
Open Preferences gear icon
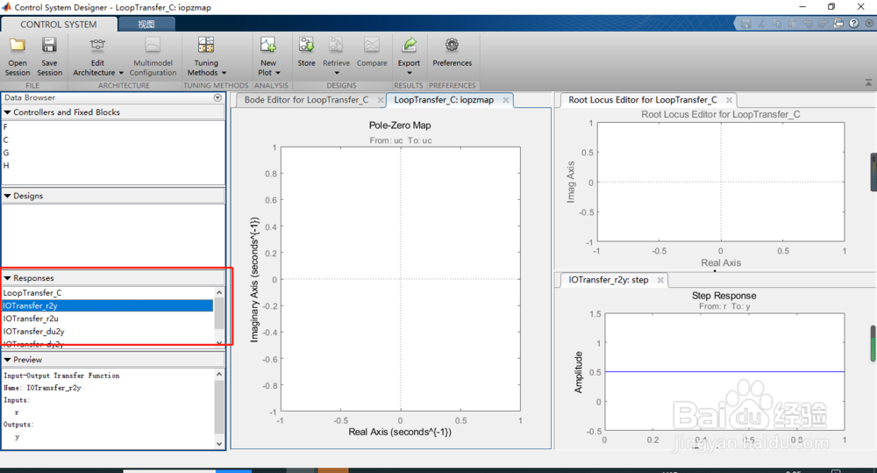point(452,46)
